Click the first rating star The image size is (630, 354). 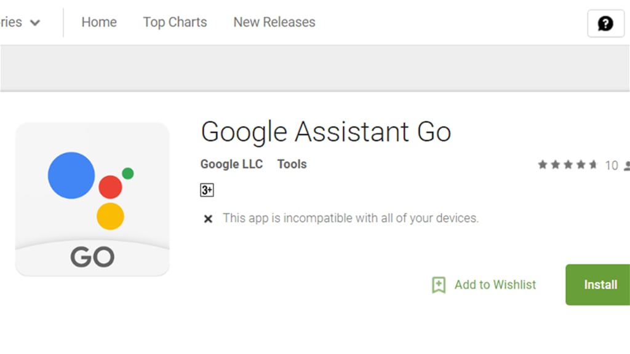click(x=544, y=164)
